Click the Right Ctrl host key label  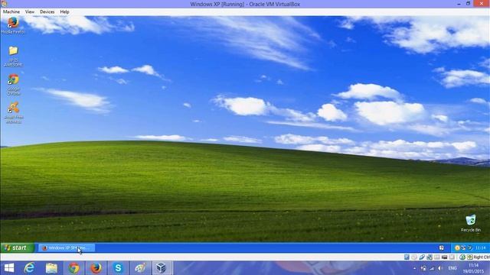(482, 257)
